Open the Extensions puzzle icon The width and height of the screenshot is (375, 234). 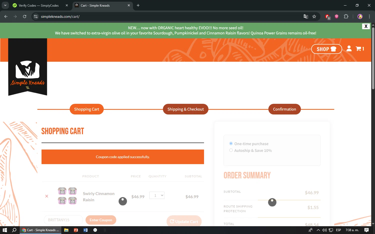point(346,16)
